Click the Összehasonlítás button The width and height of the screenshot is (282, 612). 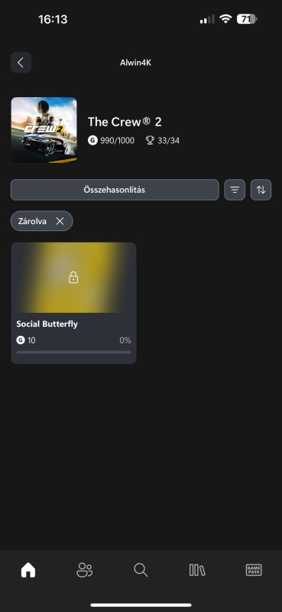115,190
